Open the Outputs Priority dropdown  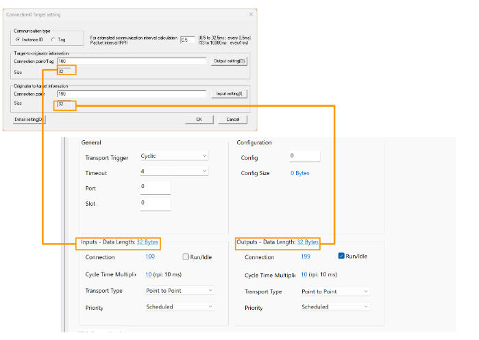[335, 307]
